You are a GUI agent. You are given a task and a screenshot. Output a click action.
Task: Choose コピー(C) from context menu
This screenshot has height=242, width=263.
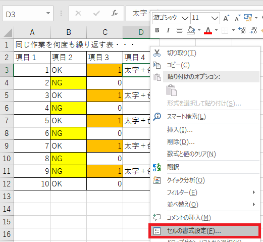(x=205, y=65)
